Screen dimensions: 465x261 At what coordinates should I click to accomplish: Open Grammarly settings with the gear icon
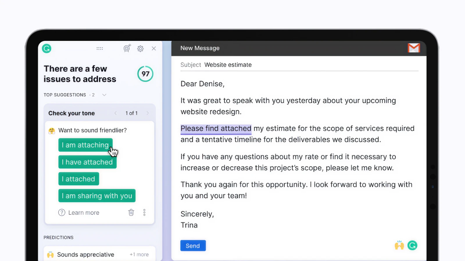140,48
